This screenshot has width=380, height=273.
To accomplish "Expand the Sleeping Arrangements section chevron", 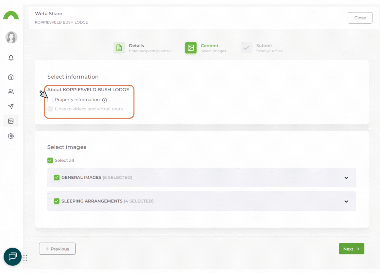I will (346, 201).
